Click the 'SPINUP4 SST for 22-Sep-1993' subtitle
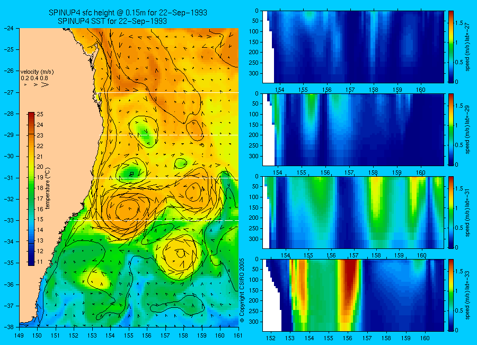 click(x=112, y=21)
